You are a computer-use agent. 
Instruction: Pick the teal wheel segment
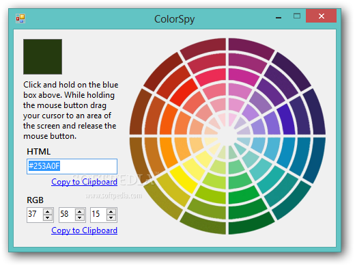point(271,179)
